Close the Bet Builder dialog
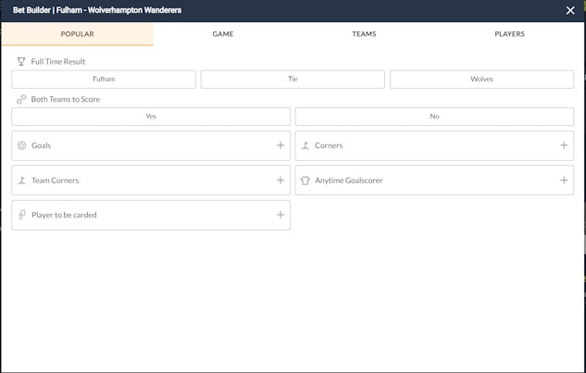The image size is (586, 373). (570, 10)
